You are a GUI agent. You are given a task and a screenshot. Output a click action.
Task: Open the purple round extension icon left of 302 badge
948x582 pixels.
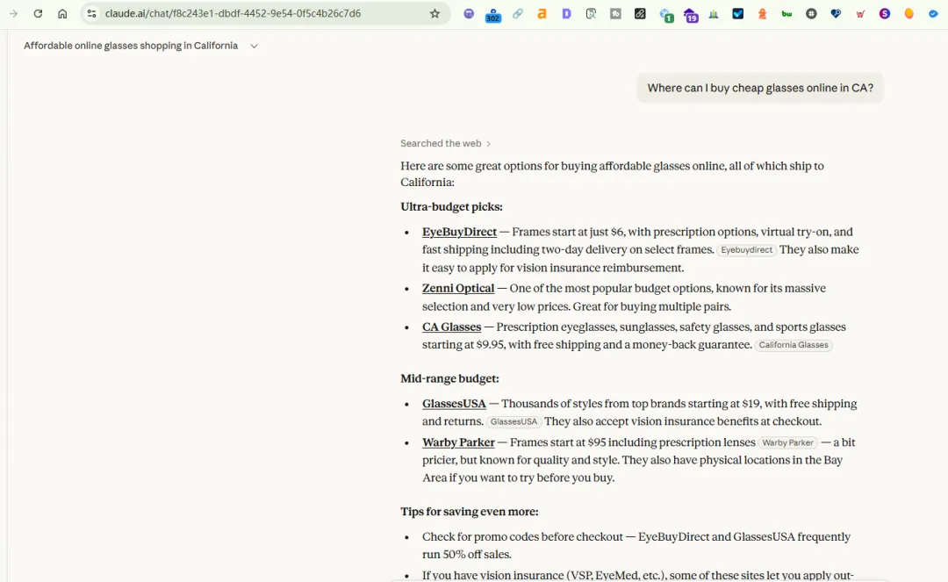click(x=469, y=13)
